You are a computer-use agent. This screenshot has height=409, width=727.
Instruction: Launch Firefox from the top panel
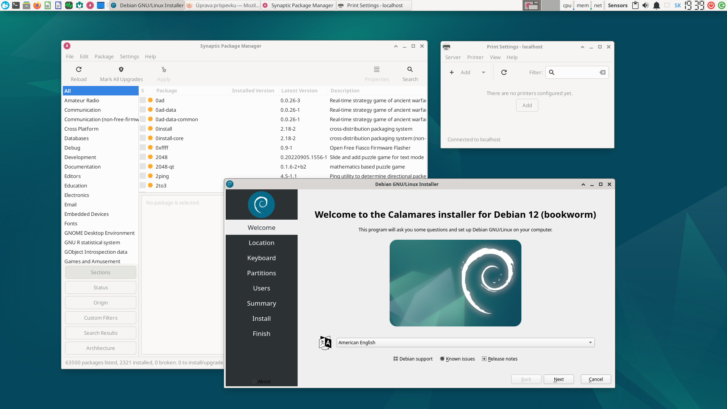coord(37,5)
